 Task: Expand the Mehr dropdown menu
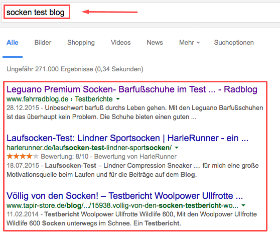(190, 43)
